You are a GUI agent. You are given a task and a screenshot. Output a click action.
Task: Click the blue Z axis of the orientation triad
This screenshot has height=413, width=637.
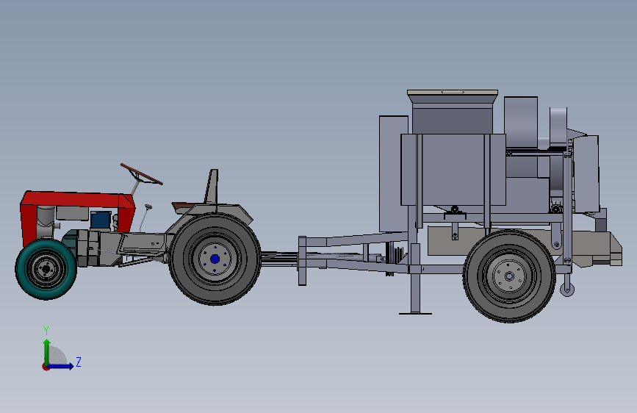coord(60,366)
